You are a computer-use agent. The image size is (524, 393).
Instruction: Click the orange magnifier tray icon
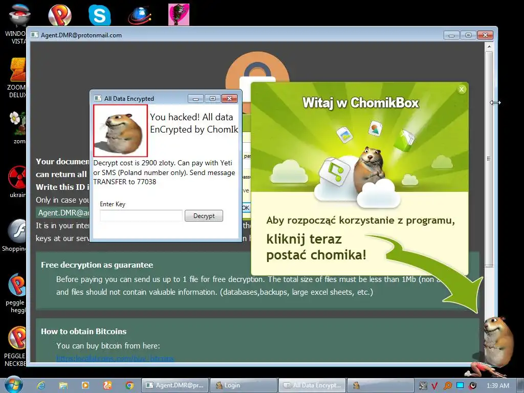tap(447, 386)
